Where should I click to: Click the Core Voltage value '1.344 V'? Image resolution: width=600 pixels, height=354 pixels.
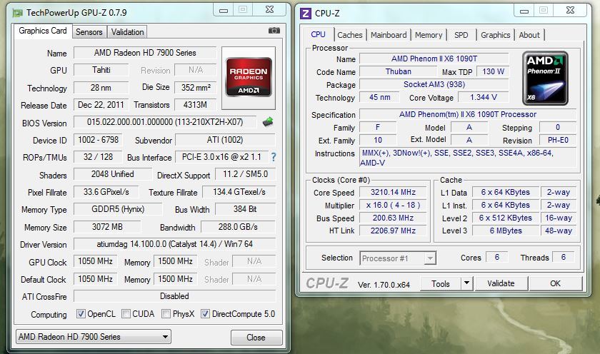pyautogui.click(x=484, y=98)
